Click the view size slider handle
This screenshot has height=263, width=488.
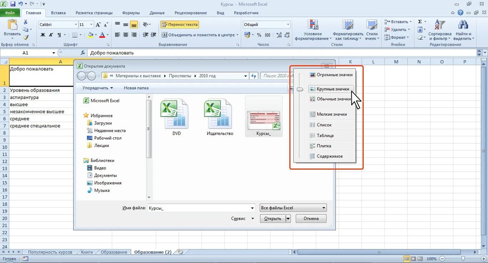(300, 89)
